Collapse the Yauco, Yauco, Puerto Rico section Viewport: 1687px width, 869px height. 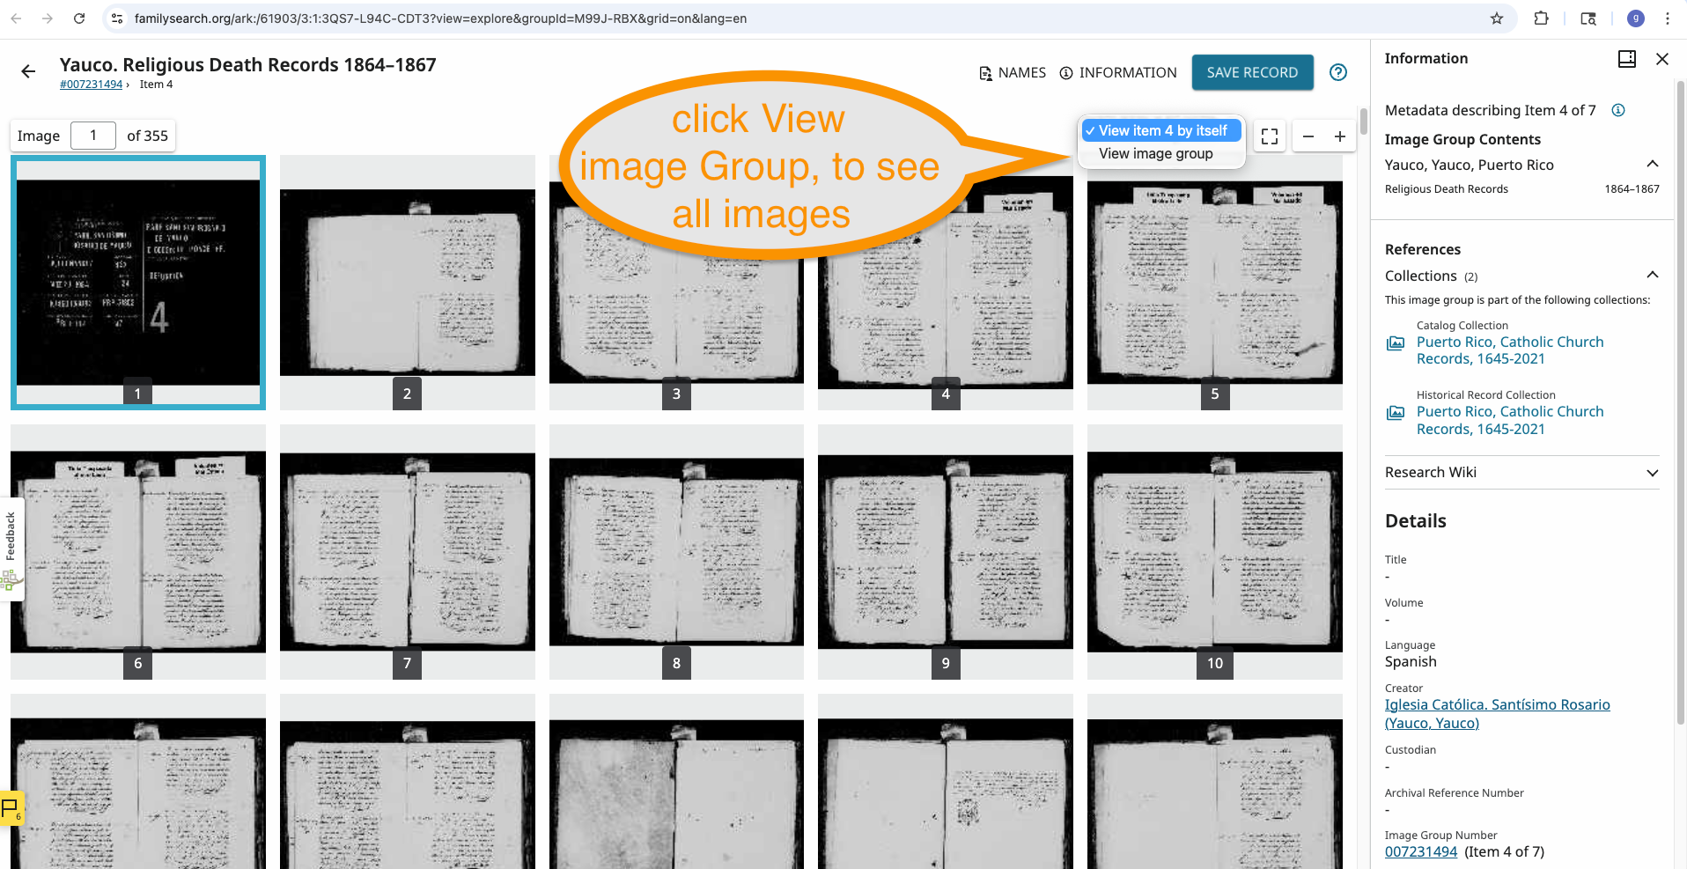click(x=1653, y=164)
